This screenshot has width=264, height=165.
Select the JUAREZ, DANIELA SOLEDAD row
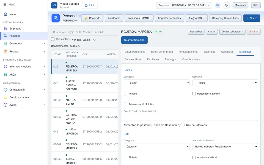[x=85, y=83]
